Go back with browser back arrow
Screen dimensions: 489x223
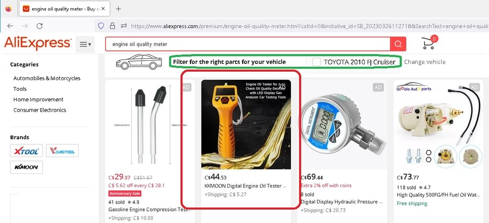click(x=11, y=26)
